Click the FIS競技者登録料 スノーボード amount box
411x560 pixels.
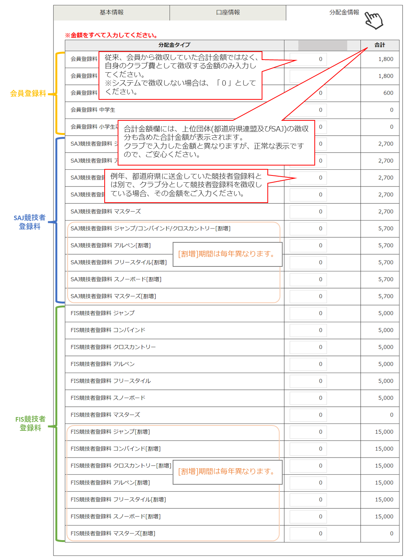click(x=308, y=398)
